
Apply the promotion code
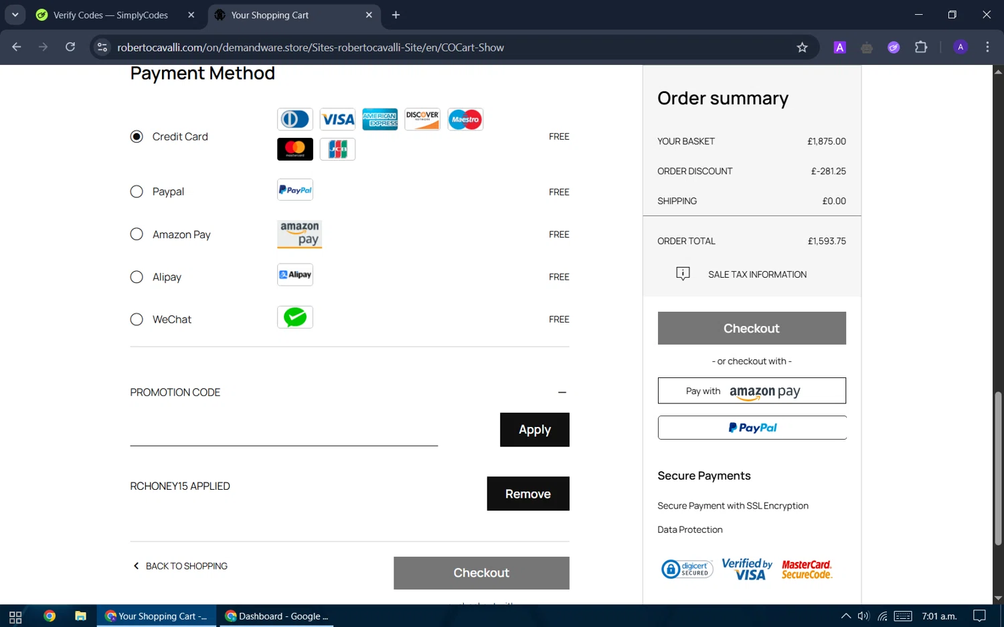point(535,430)
